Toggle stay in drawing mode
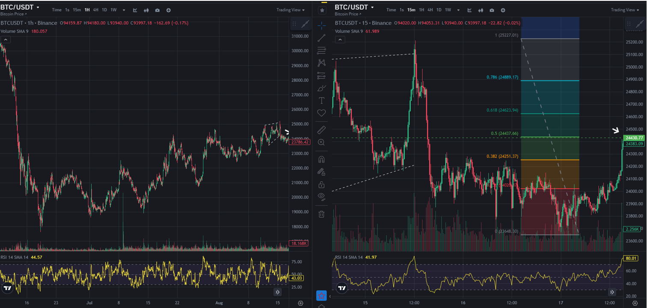The height and width of the screenshot is (308, 647). coord(321,171)
